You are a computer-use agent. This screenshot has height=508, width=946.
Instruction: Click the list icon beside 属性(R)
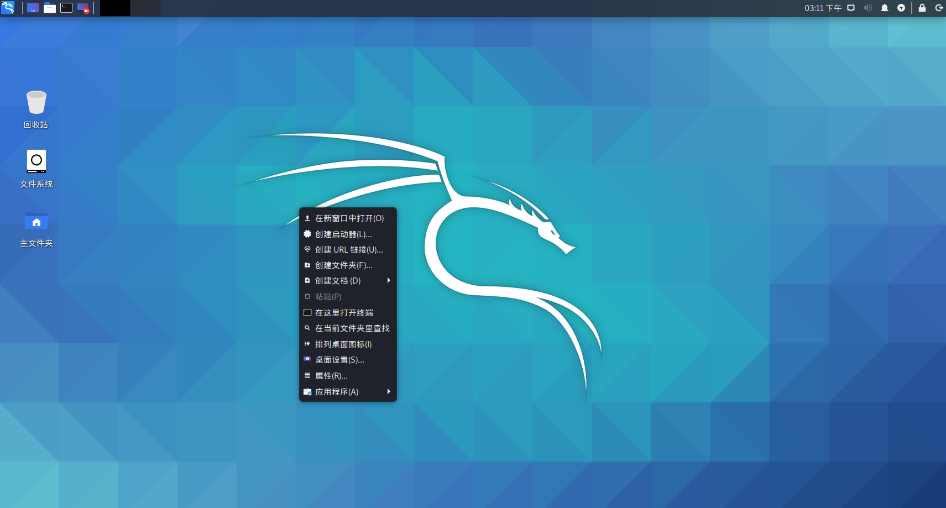pyautogui.click(x=307, y=375)
